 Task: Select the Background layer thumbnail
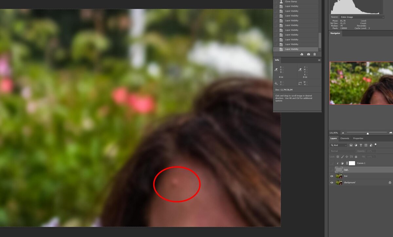click(339, 182)
